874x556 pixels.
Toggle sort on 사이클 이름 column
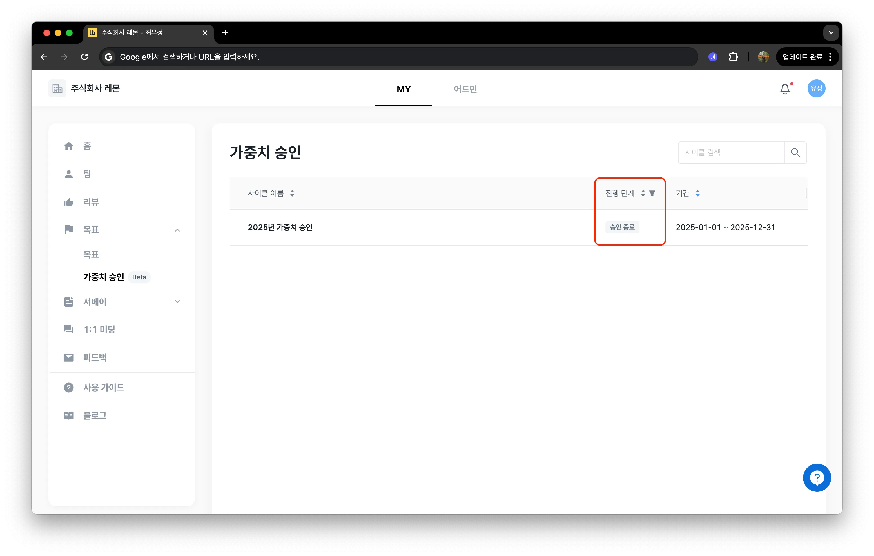(292, 193)
